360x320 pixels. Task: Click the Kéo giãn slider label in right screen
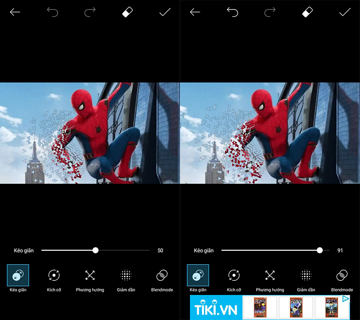(204, 250)
